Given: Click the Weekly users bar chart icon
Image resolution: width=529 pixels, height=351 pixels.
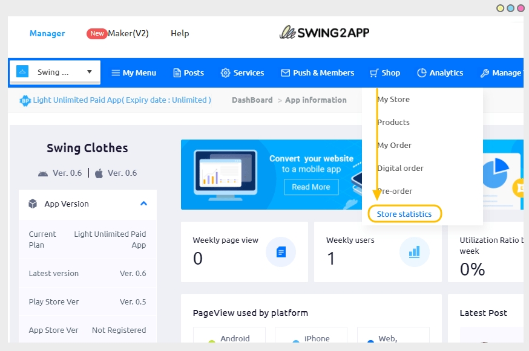Looking at the screenshot, I should click(x=414, y=252).
